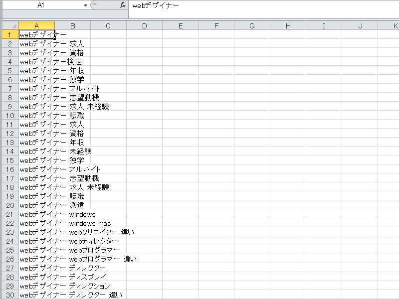Select column H header

(288, 26)
